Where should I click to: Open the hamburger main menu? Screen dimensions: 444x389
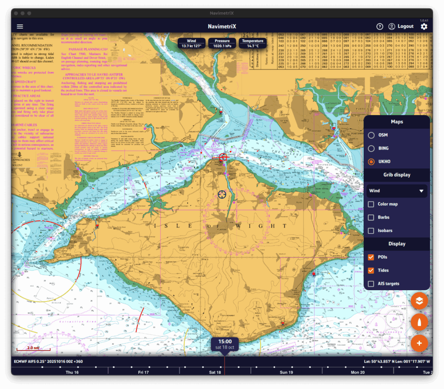(20, 26)
